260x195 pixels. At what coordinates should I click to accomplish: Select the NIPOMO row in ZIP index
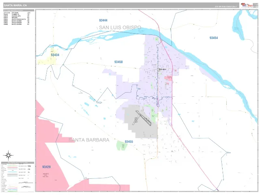point(17,18)
